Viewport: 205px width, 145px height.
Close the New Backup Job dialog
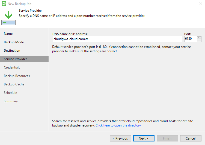[201, 4]
